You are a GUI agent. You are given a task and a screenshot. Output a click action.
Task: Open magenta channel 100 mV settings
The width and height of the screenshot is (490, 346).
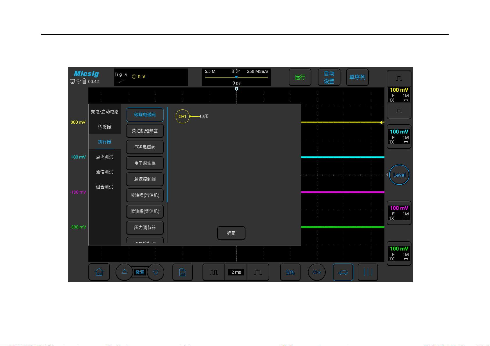point(399,213)
